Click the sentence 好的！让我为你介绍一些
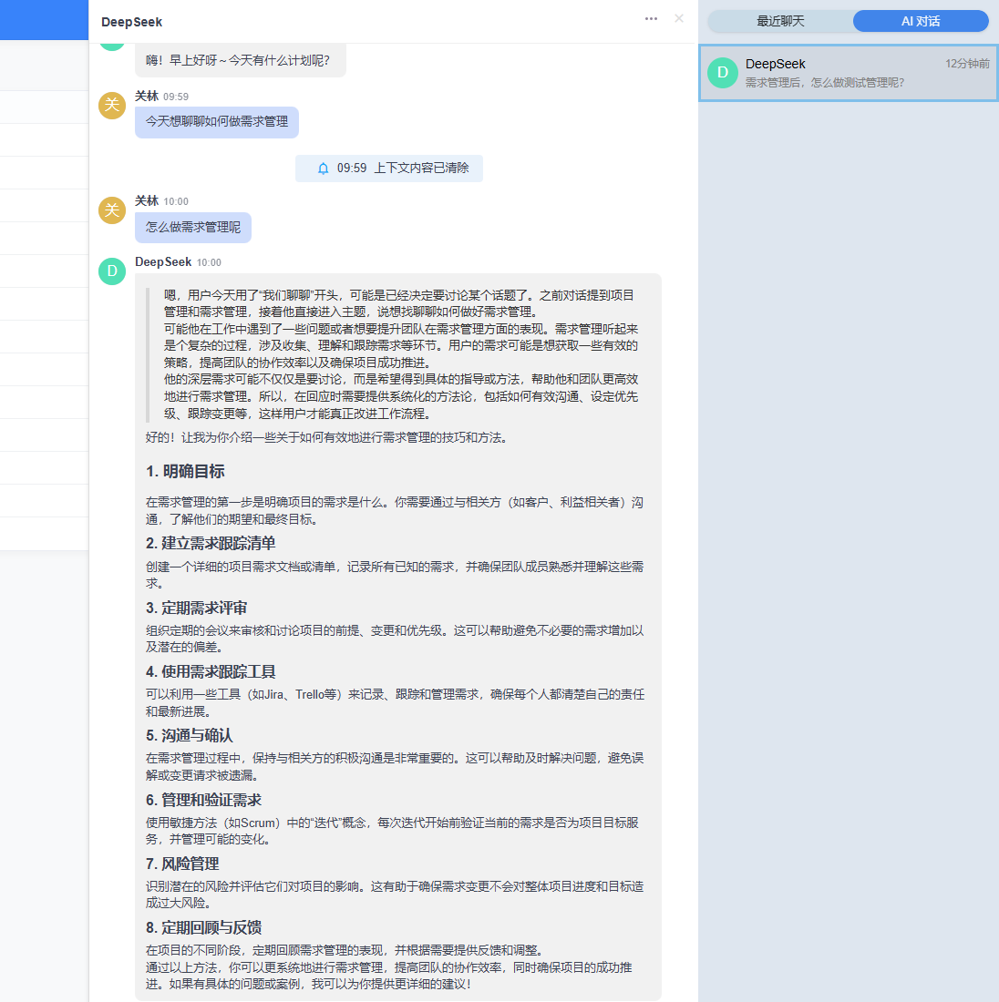 point(326,438)
